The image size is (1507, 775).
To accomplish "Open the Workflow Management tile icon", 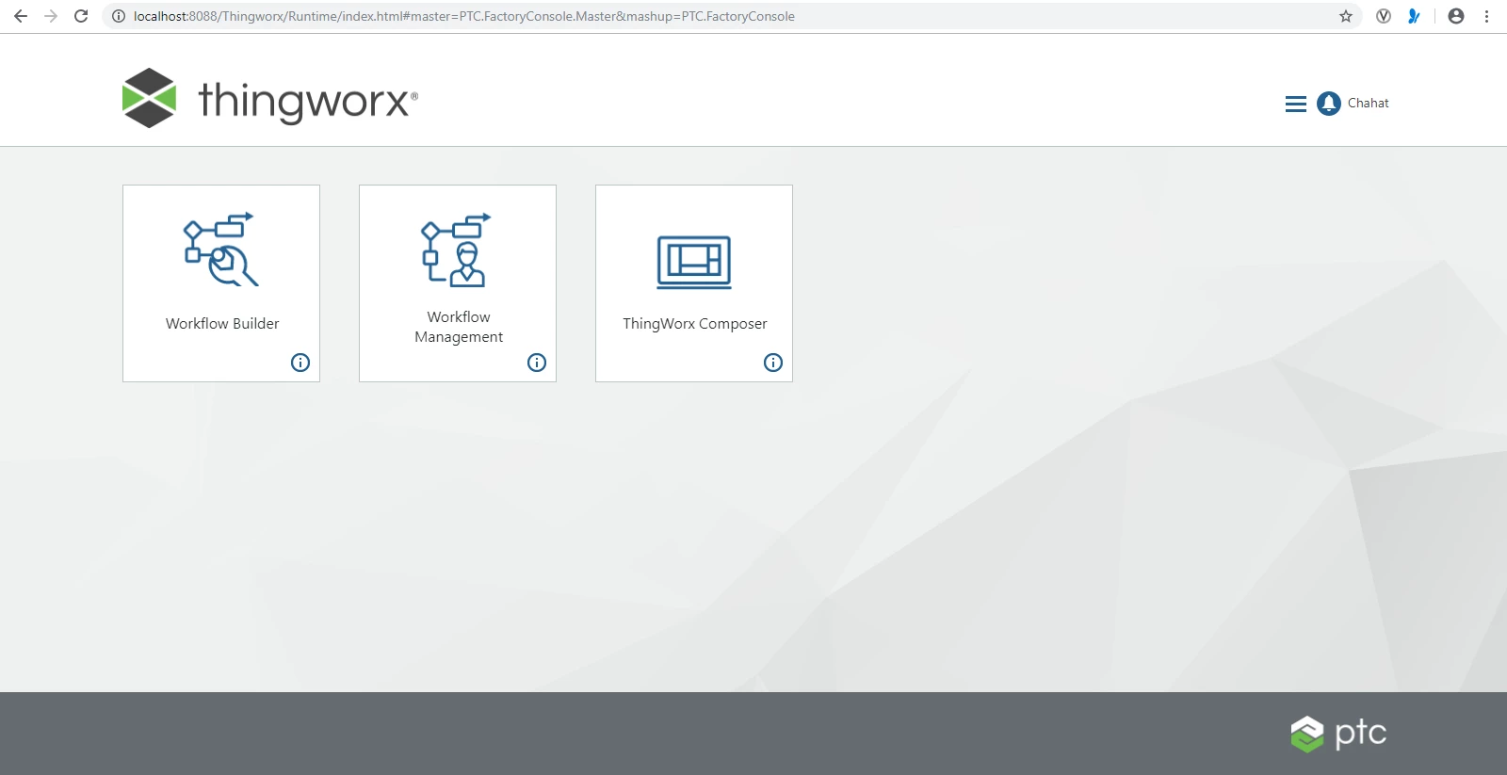I will pyautogui.click(x=457, y=250).
